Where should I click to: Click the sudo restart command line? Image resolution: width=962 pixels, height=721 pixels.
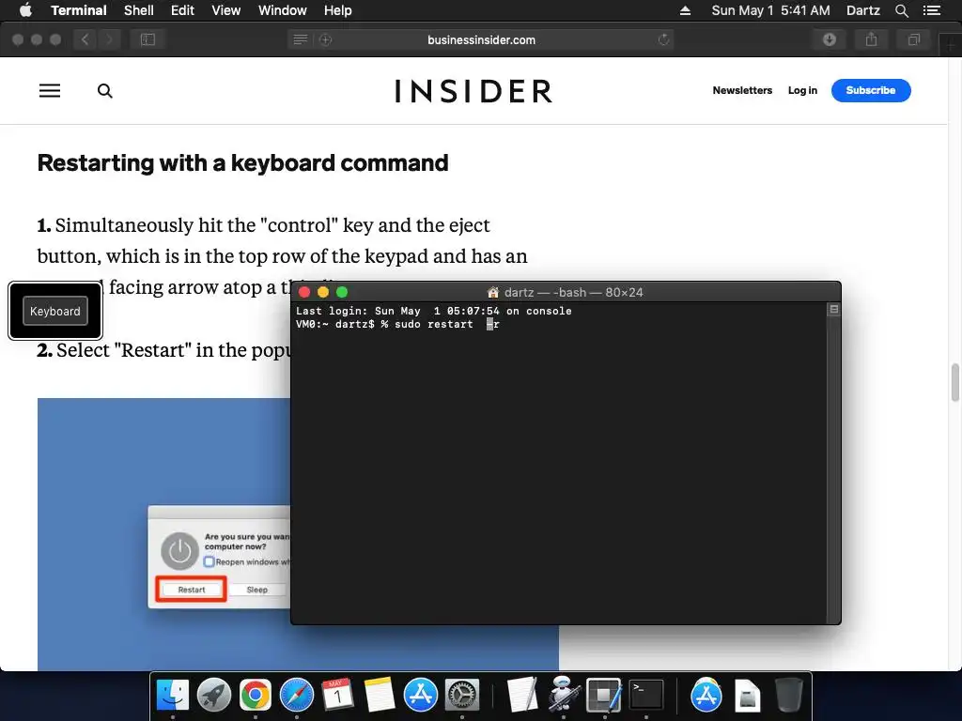(x=397, y=324)
